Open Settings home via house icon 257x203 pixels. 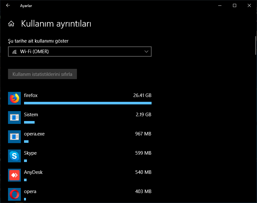(x=11, y=24)
